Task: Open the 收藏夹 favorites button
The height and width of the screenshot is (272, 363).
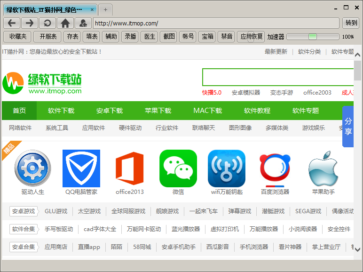Action: 17,37
